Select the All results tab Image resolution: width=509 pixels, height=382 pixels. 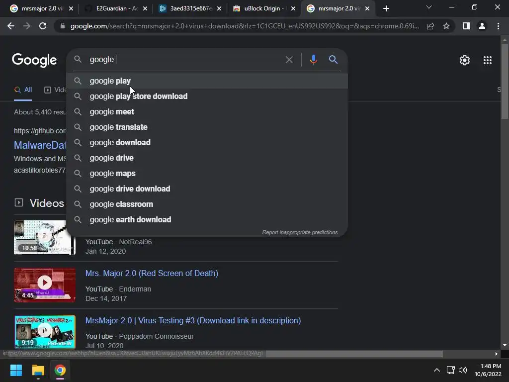tap(23, 90)
